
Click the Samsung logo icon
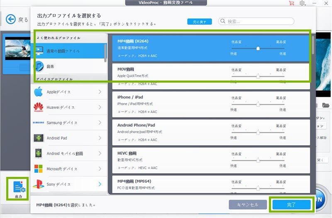(39, 122)
